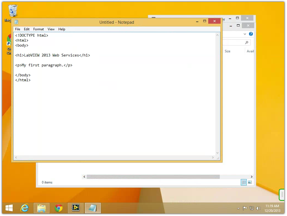Viewport: 287px width, 216px height.
Task: Switch Explorer to details view
Action: pos(244,182)
